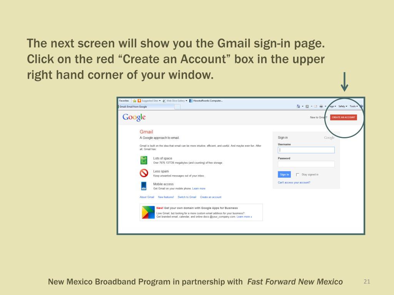Click the Home icon in command bar
This screenshot has width=394, height=295.
click(298, 106)
